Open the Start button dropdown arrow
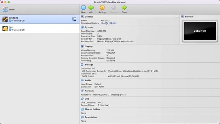This screenshot has width=220, height=124. [x=128, y=11]
